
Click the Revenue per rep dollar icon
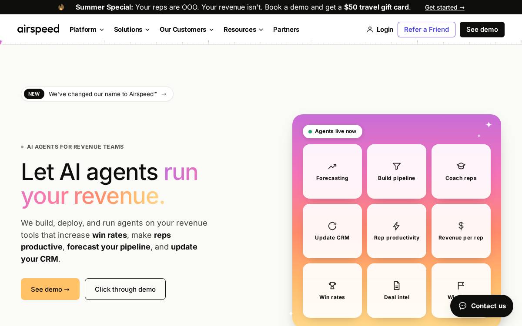pos(461,226)
